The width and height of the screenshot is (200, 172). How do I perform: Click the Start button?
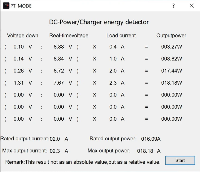tap(180, 160)
